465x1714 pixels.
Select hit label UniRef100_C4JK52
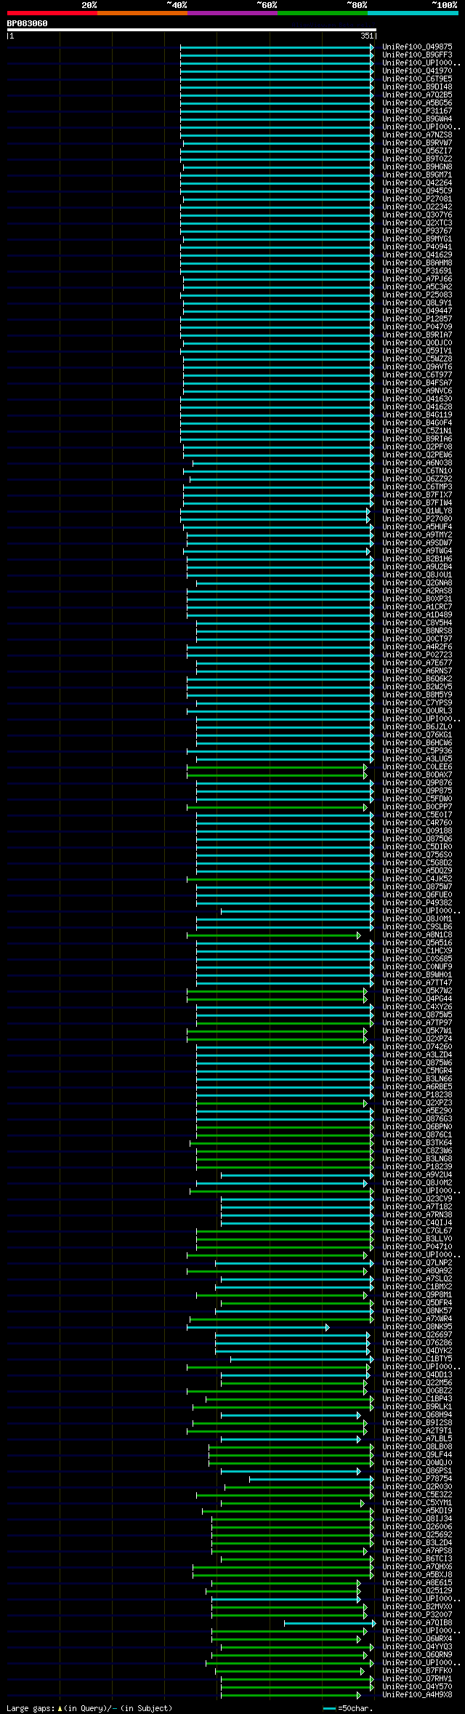tap(417, 878)
